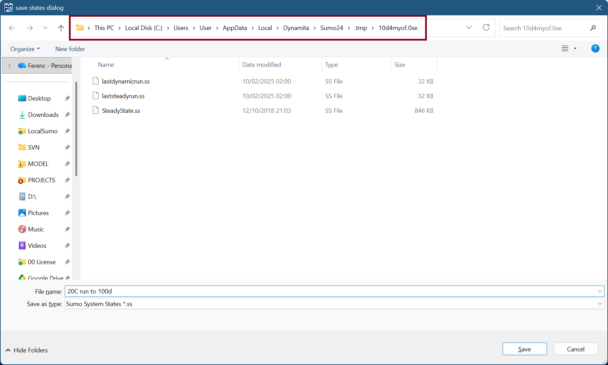Screen dimensions: 608x365
Task: Select the SteadyState.ss file
Action: click(x=121, y=111)
